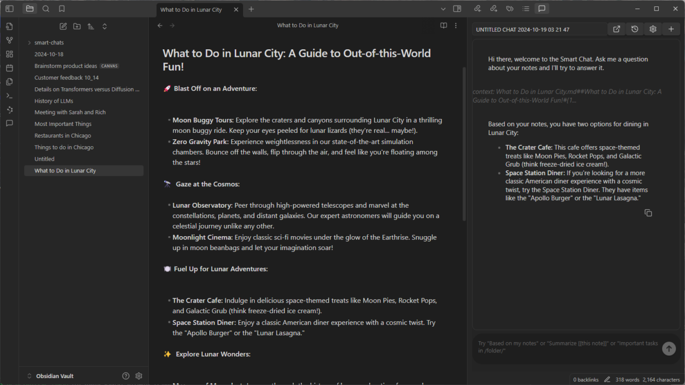The width and height of the screenshot is (685, 385).
Task: Open the tab list dropdown
Action: [443, 9]
